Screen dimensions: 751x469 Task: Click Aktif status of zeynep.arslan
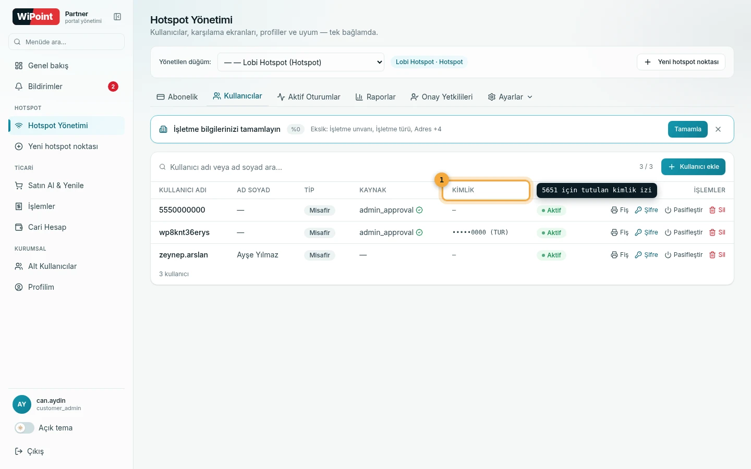click(x=551, y=255)
